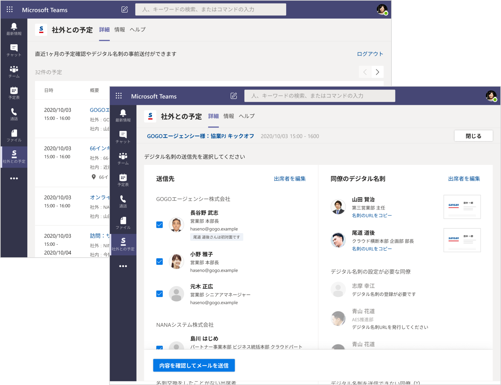
Task: Click ログアウト link in back window
Action: [370, 54]
